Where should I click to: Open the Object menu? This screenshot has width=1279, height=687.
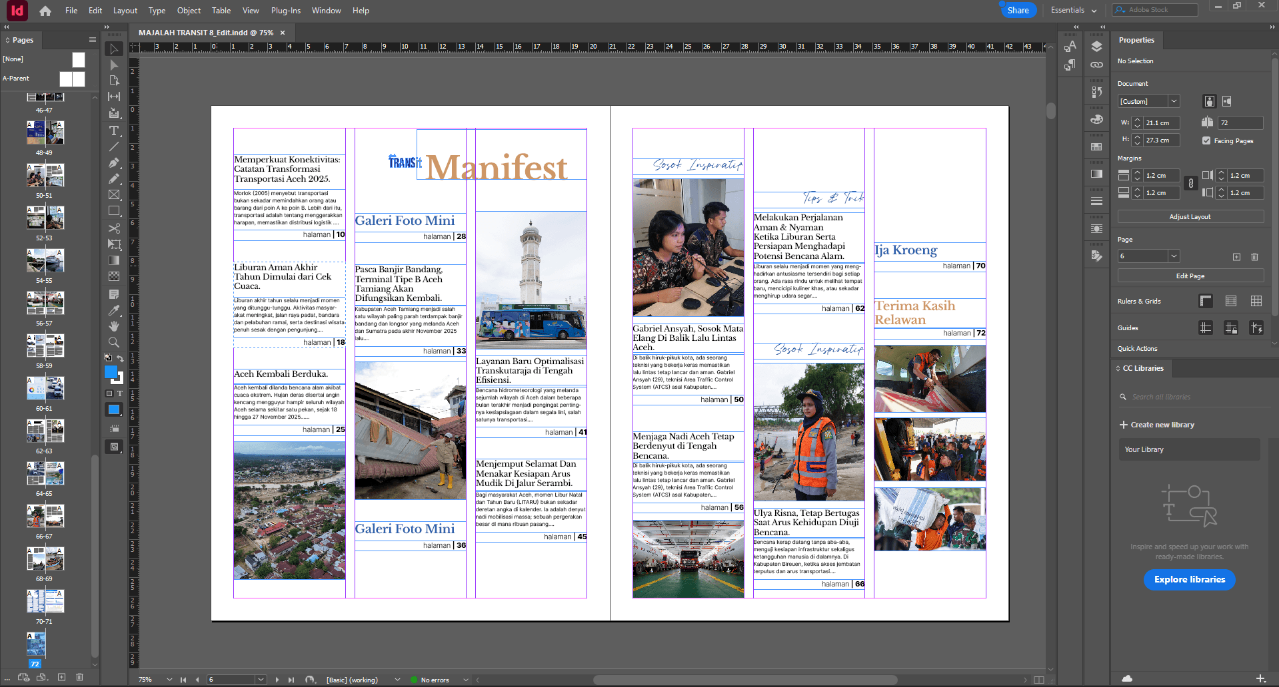point(189,11)
